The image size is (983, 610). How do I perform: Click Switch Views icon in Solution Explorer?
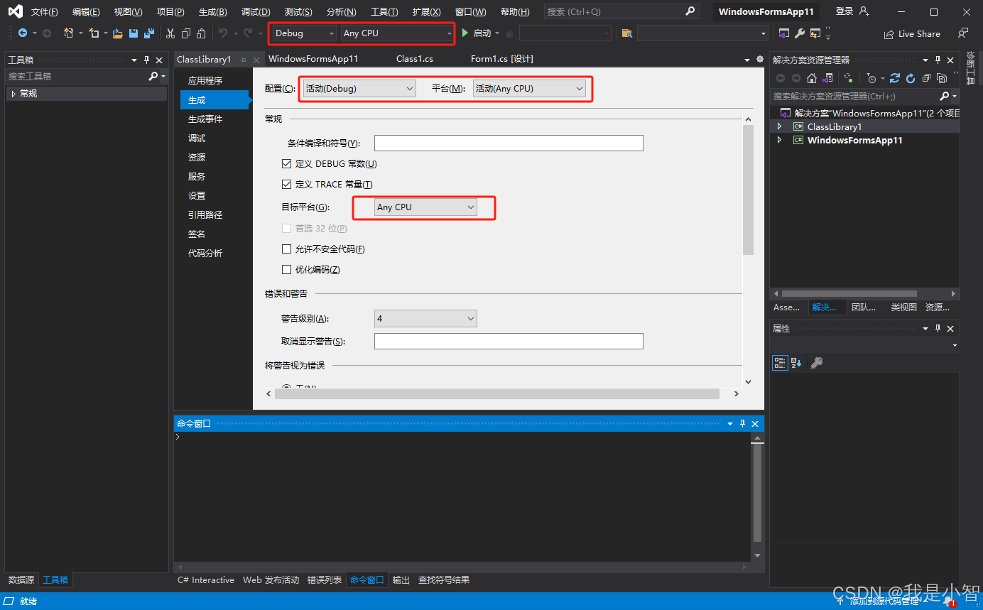coord(827,78)
